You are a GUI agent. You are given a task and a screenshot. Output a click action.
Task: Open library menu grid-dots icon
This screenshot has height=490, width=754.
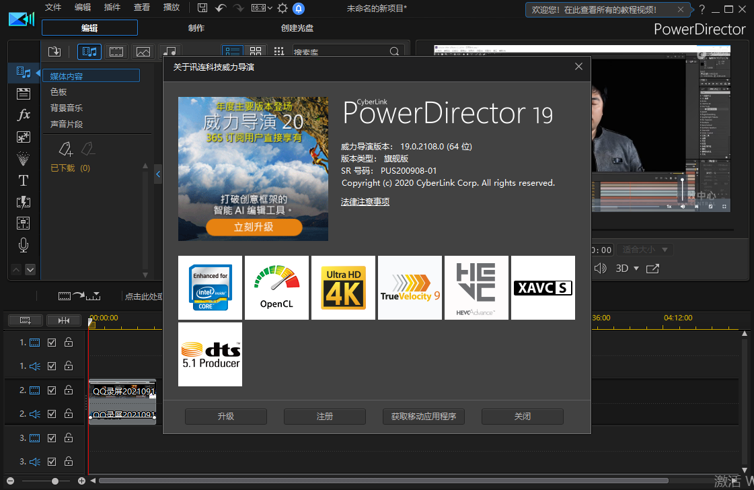pos(279,52)
